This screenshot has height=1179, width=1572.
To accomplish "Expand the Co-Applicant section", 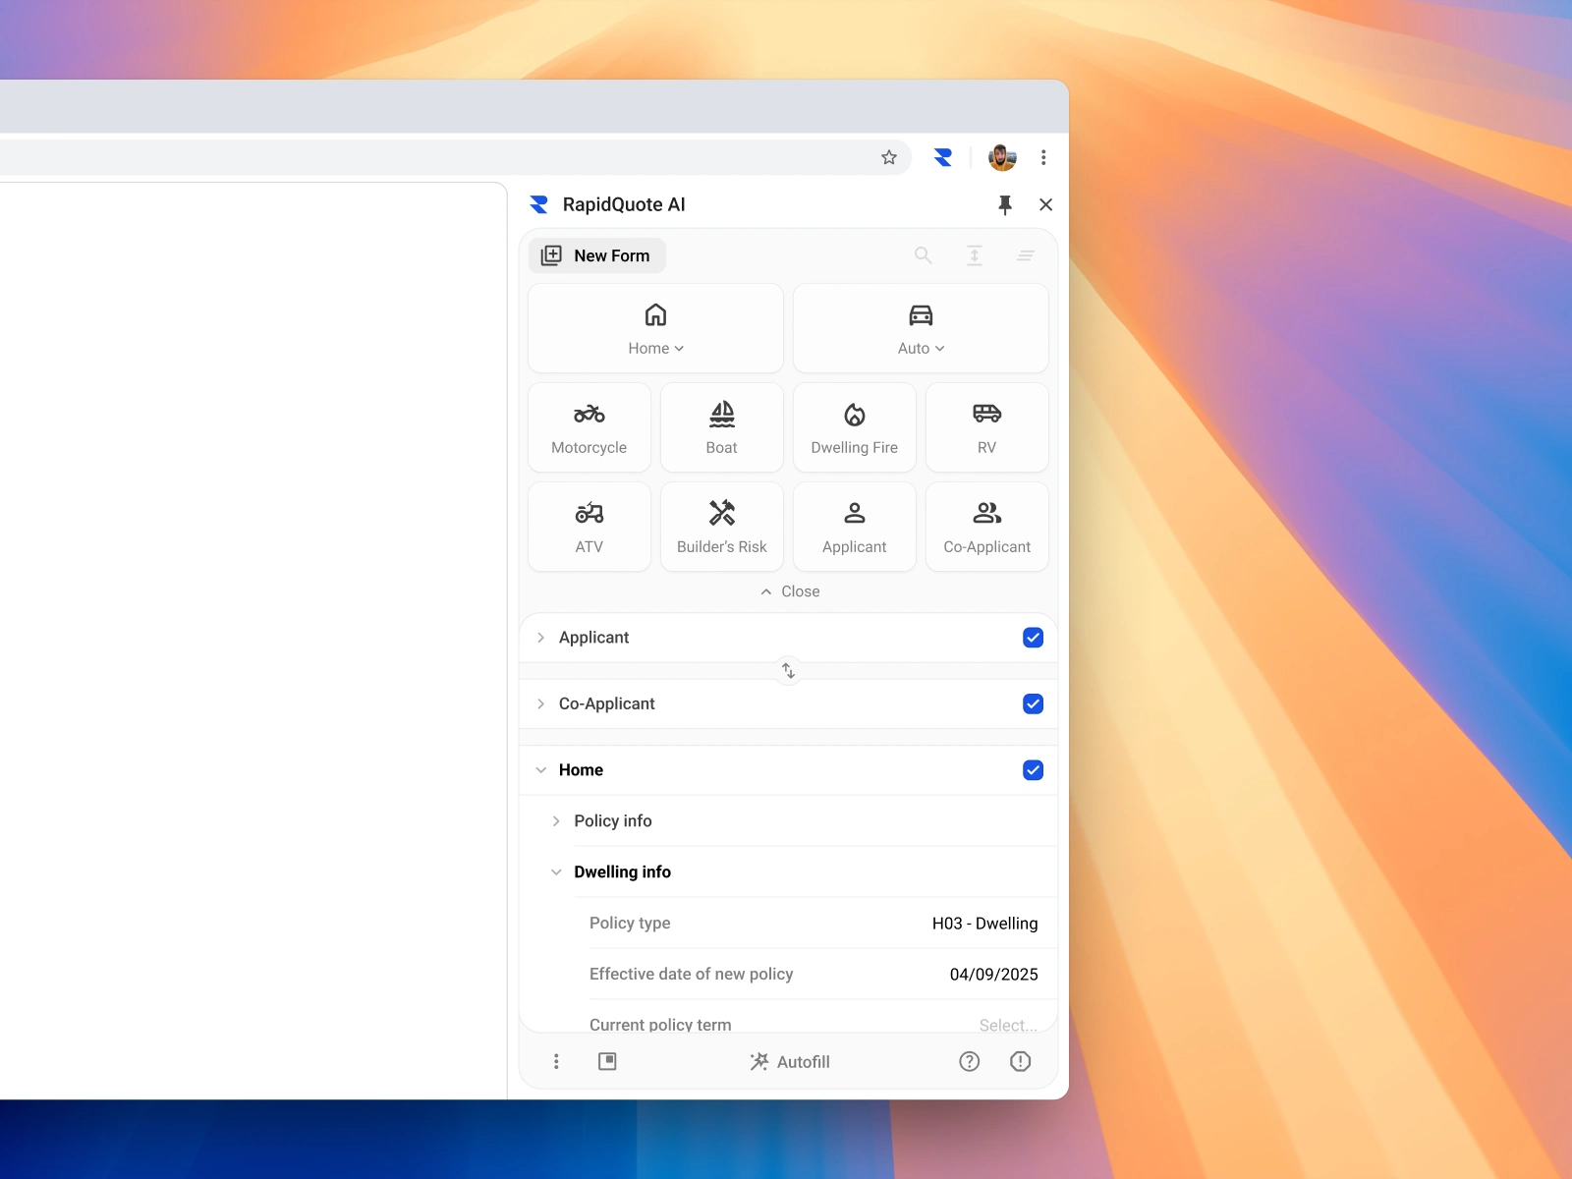I will click(x=541, y=703).
